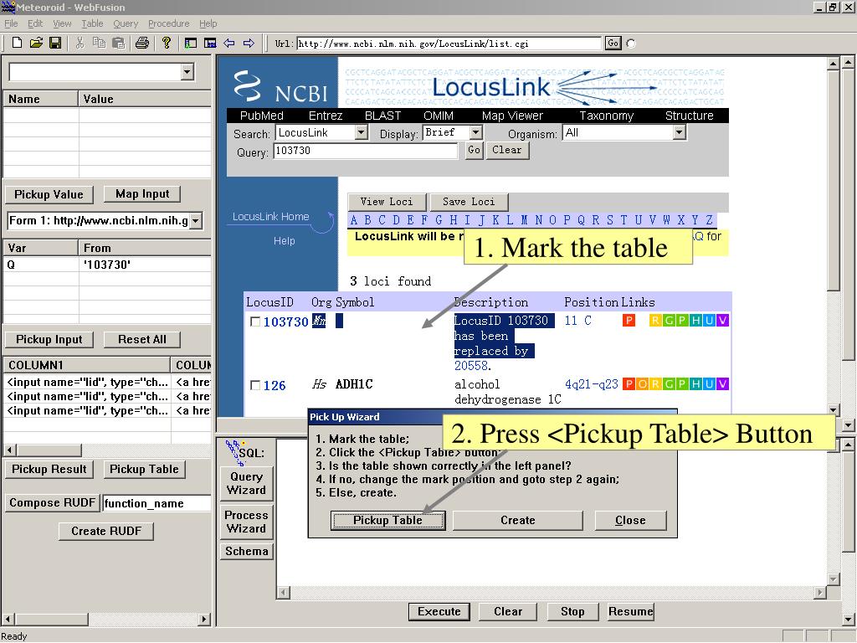
Task: Open the Help menu in the menu bar
Action: pyautogui.click(x=208, y=23)
